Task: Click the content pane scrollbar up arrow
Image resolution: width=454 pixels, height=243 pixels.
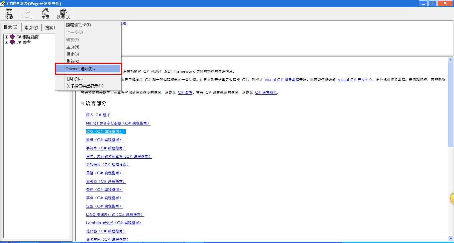Action: tap(451, 60)
